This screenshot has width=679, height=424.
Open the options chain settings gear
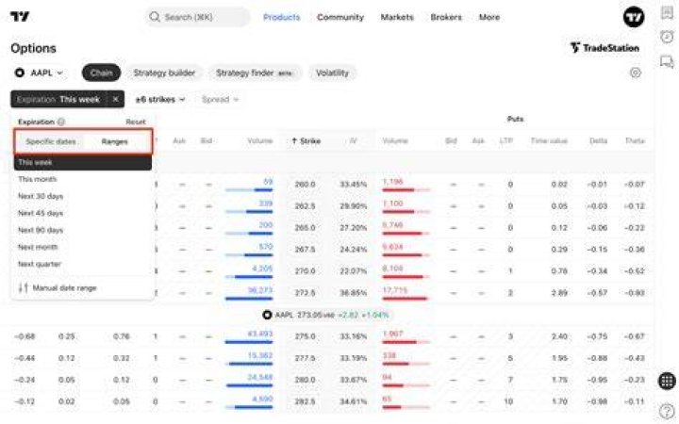pos(635,73)
